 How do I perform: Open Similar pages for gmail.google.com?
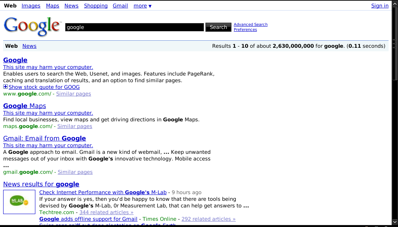[x=75, y=172]
